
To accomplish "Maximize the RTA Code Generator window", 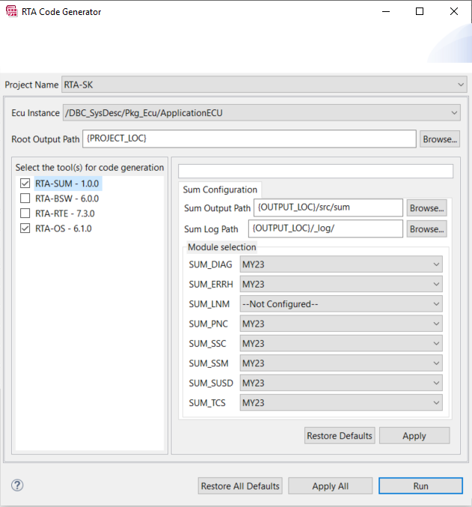I will tap(420, 12).
